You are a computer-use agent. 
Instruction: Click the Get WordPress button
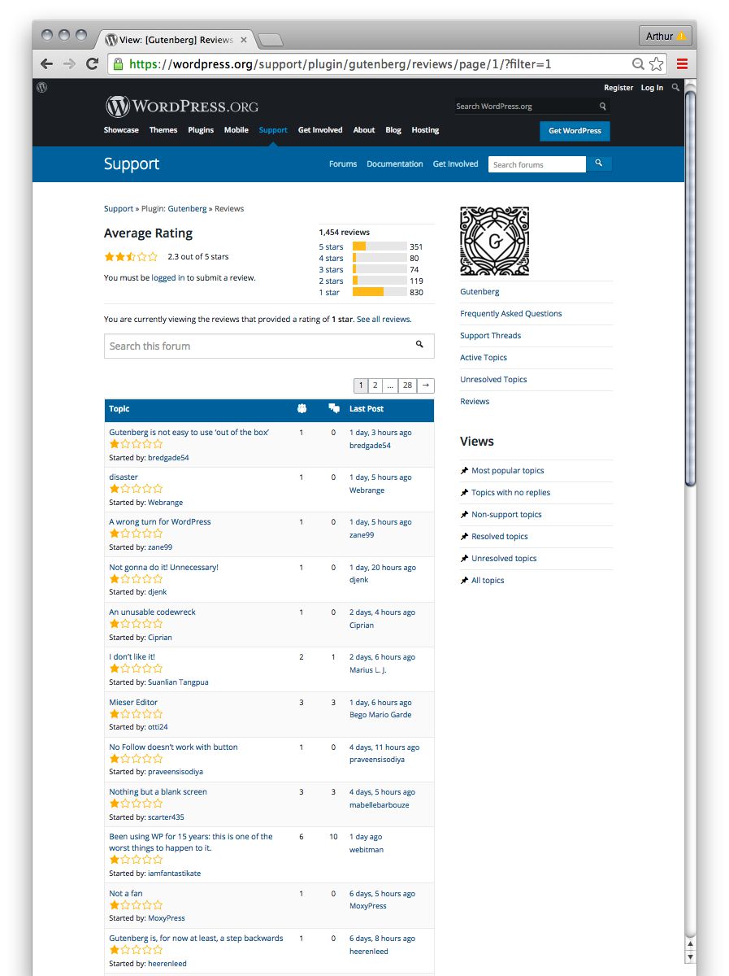[x=575, y=131]
